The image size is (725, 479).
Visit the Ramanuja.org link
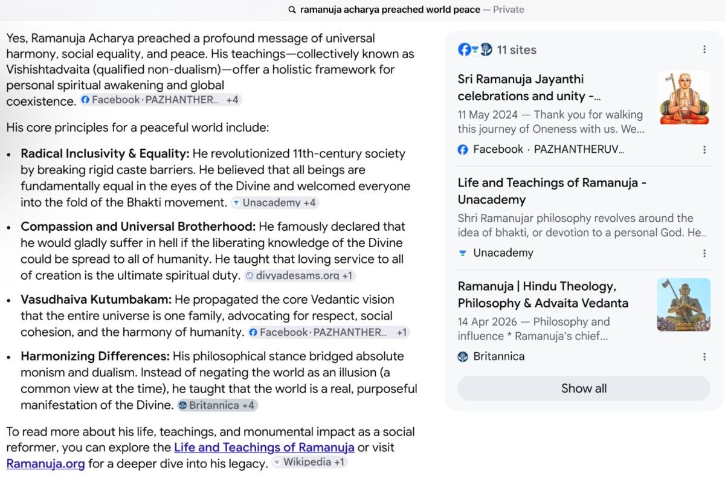coord(45,464)
